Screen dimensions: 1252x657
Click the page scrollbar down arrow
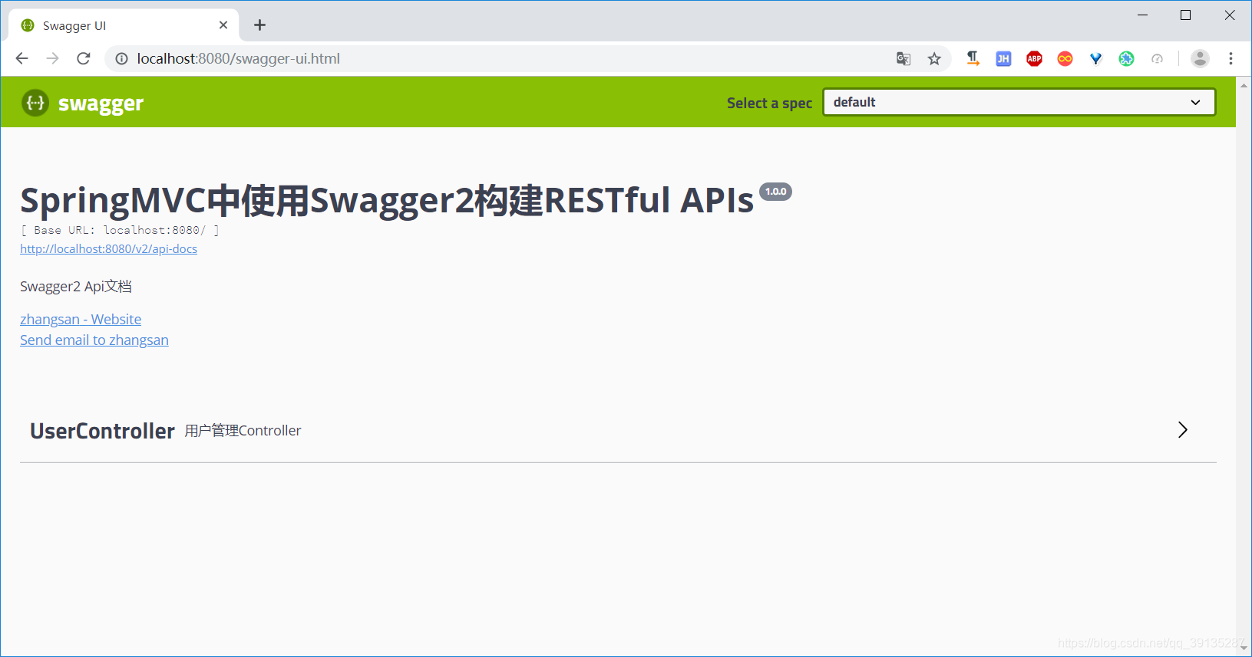point(1244,649)
